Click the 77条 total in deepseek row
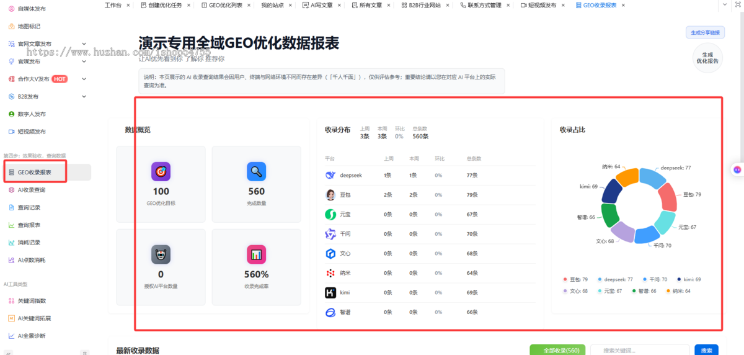The height and width of the screenshot is (355, 744). coord(472,176)
